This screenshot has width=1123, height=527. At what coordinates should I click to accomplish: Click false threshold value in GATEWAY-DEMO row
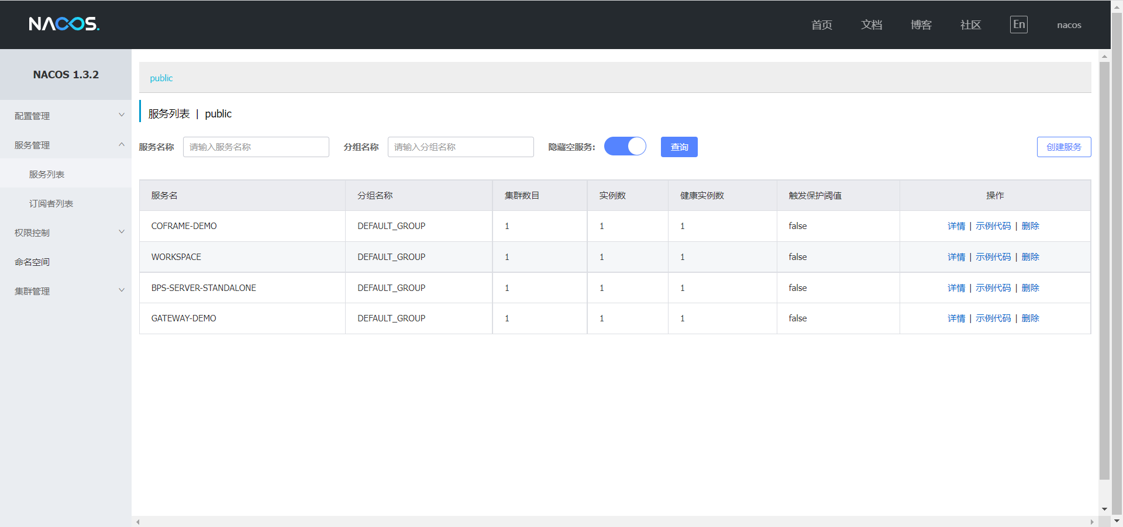(798, 318)
